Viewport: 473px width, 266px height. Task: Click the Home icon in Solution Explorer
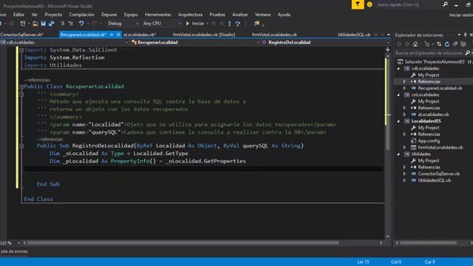[415, 44]
